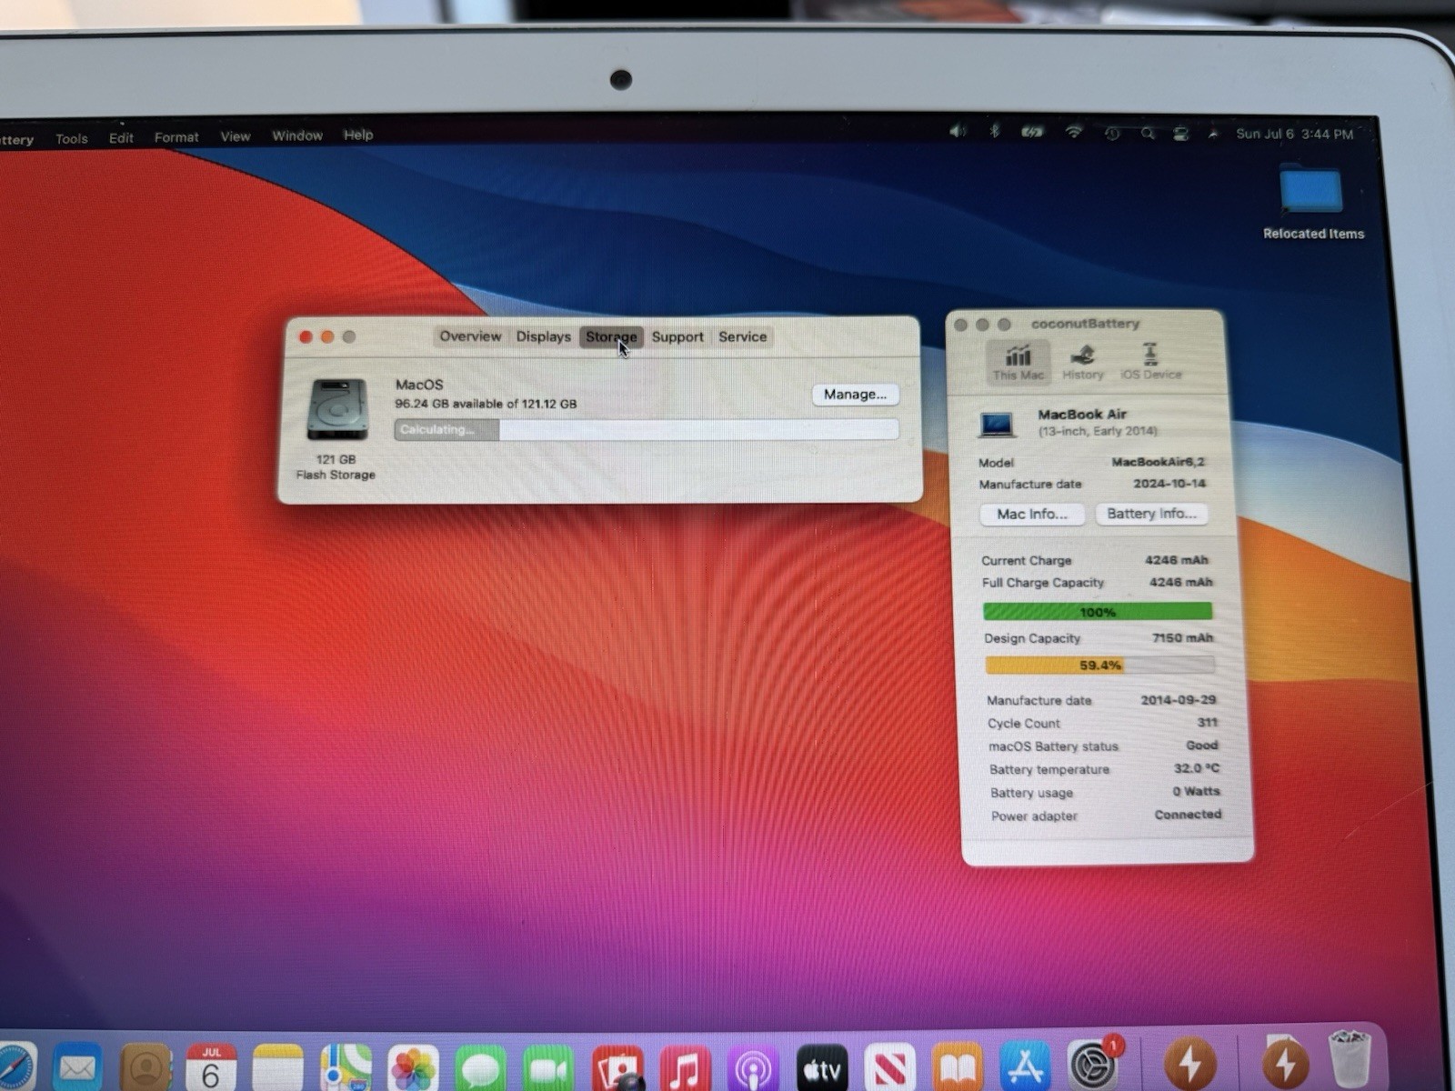1455x1091 pixels.
Task: Click the Battery temperature value 32.0 °C
Action: pyautogui.click(x=1196, y=768)
